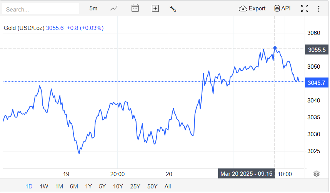Open the 5m interval dropdown
Viewport: 330px width, 193px height.
[x=93, y=8]
